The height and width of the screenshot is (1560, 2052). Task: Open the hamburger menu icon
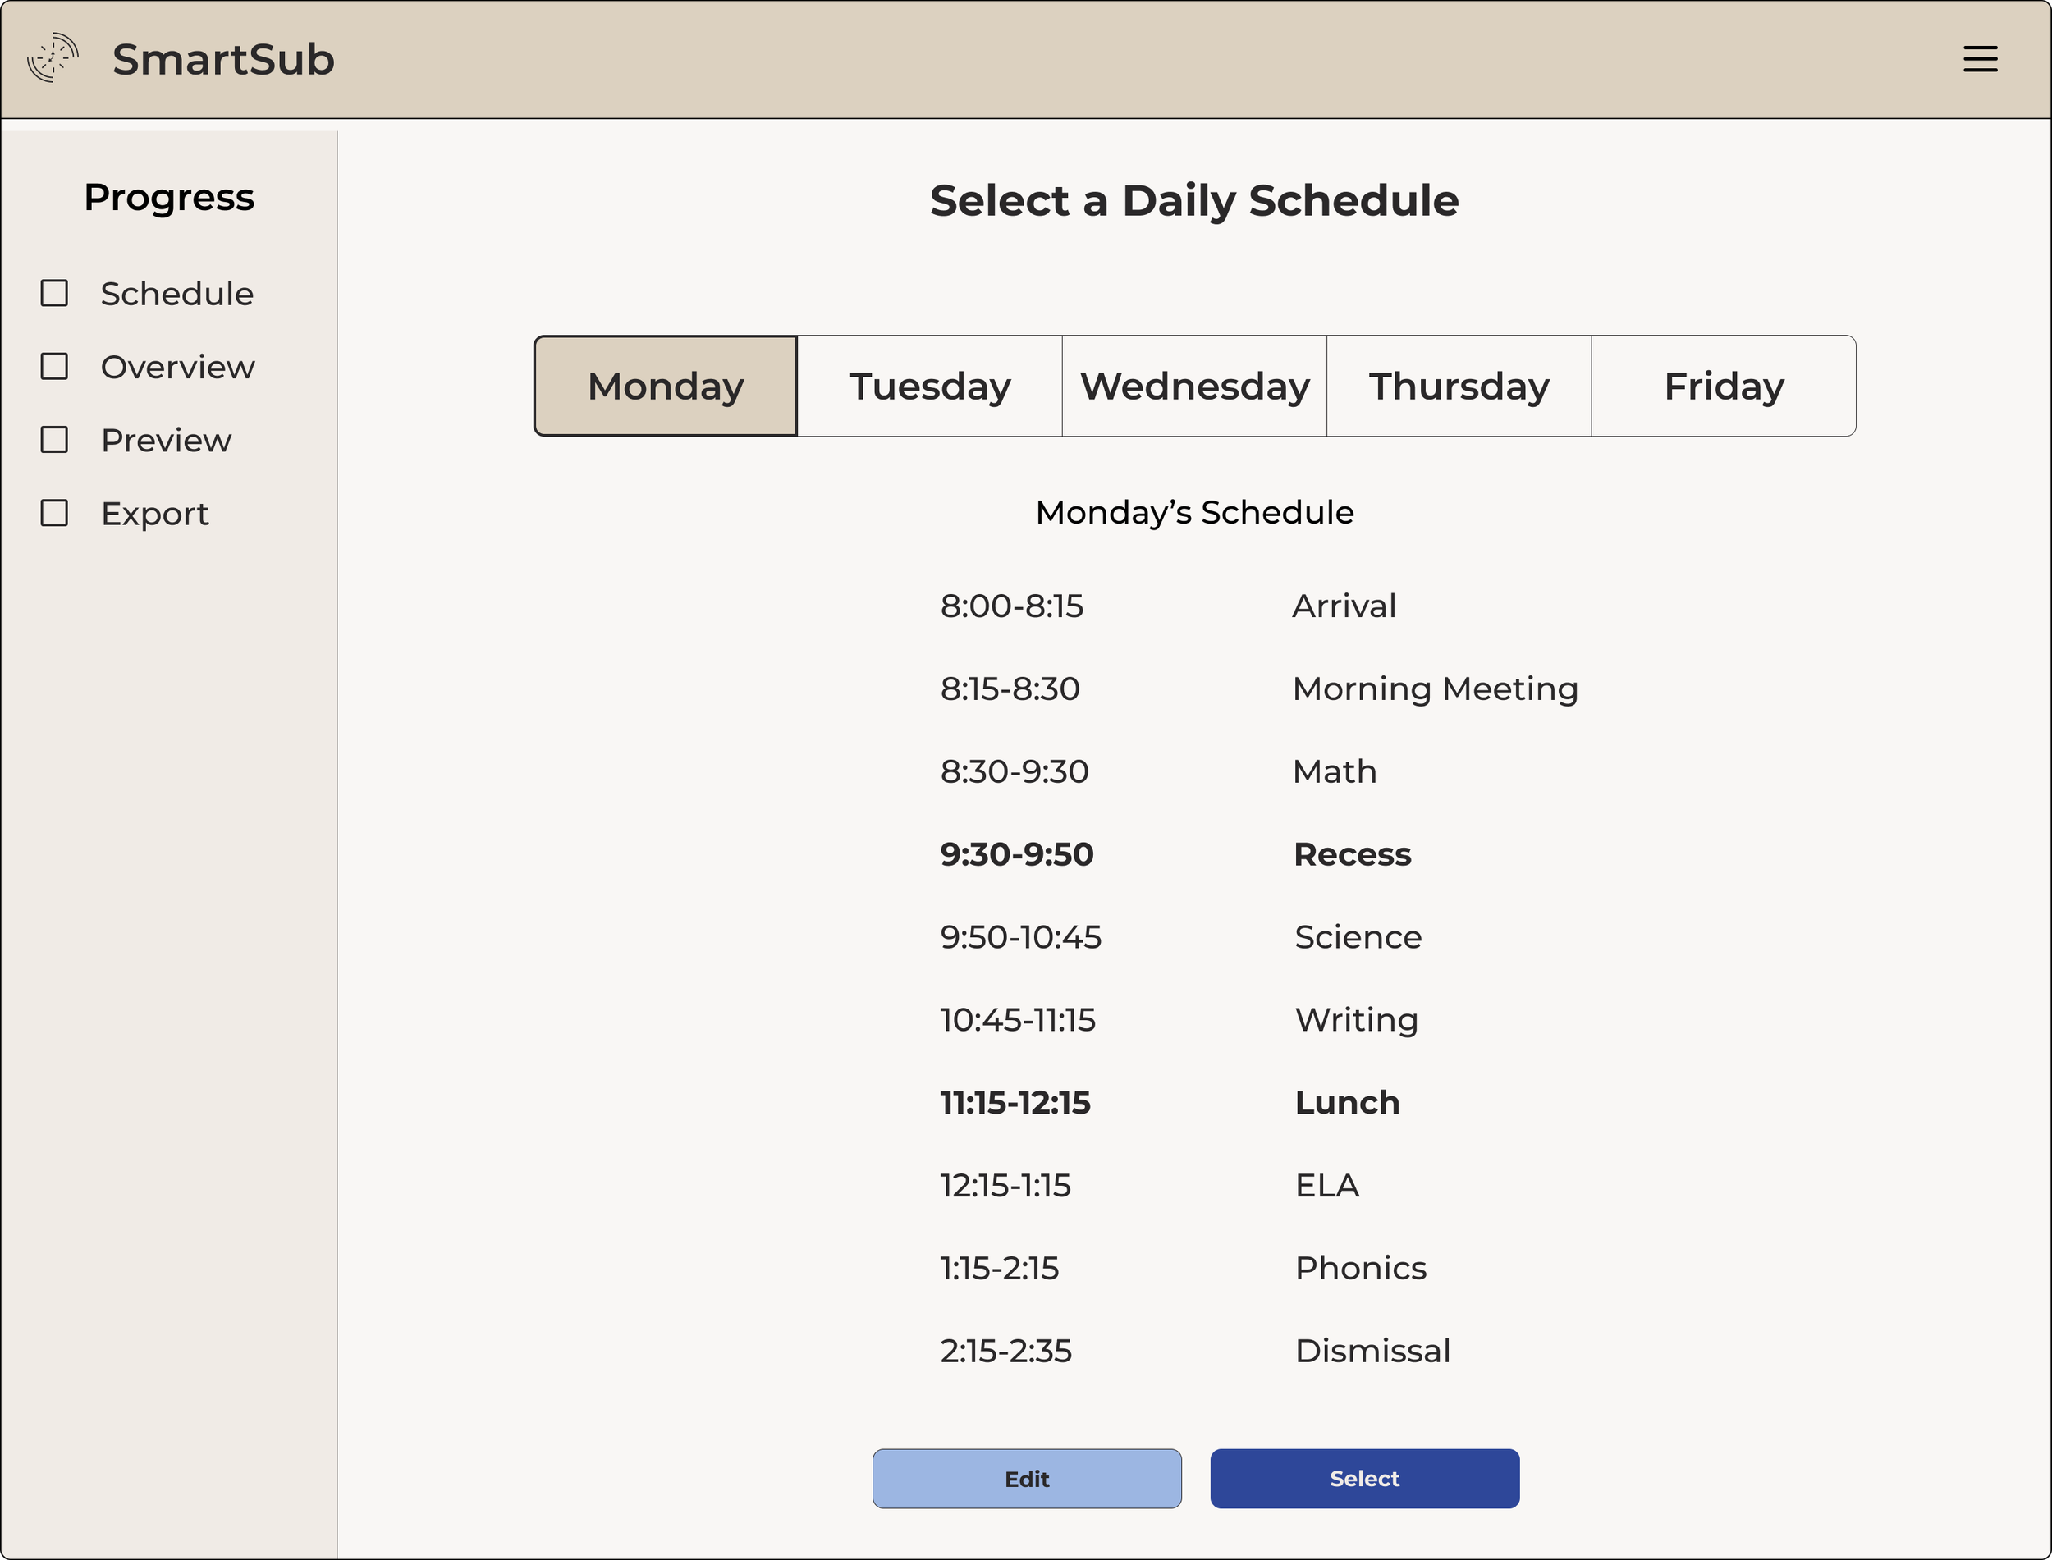pos(1980,58)
